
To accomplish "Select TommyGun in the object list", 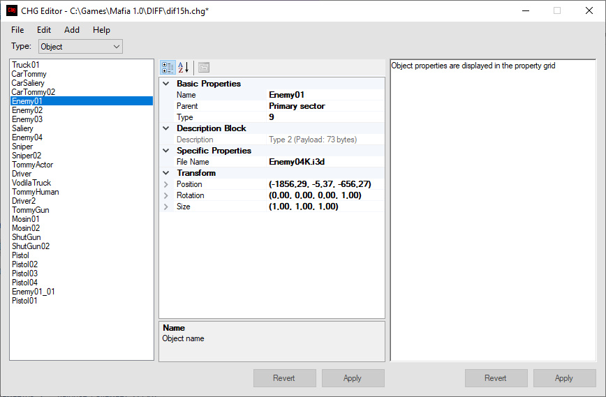I will click(30, 210).
